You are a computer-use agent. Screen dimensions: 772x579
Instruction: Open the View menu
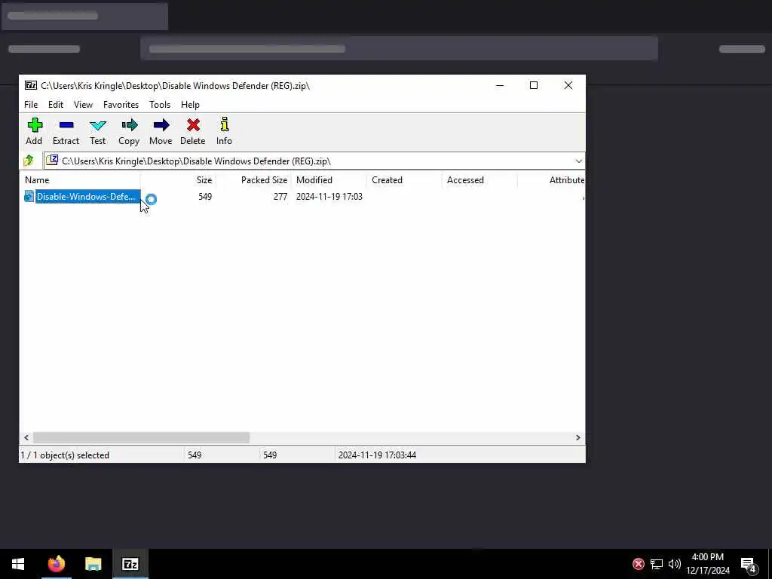pyautogui.click(x=83, y=104)
